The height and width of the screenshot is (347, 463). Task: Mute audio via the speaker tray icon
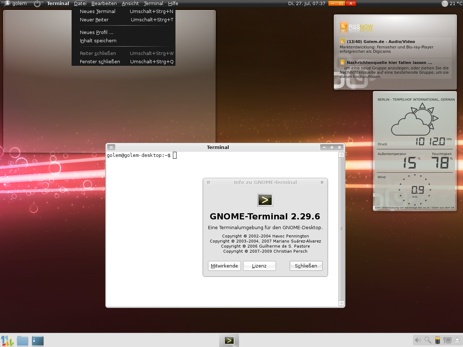point(417,340)
